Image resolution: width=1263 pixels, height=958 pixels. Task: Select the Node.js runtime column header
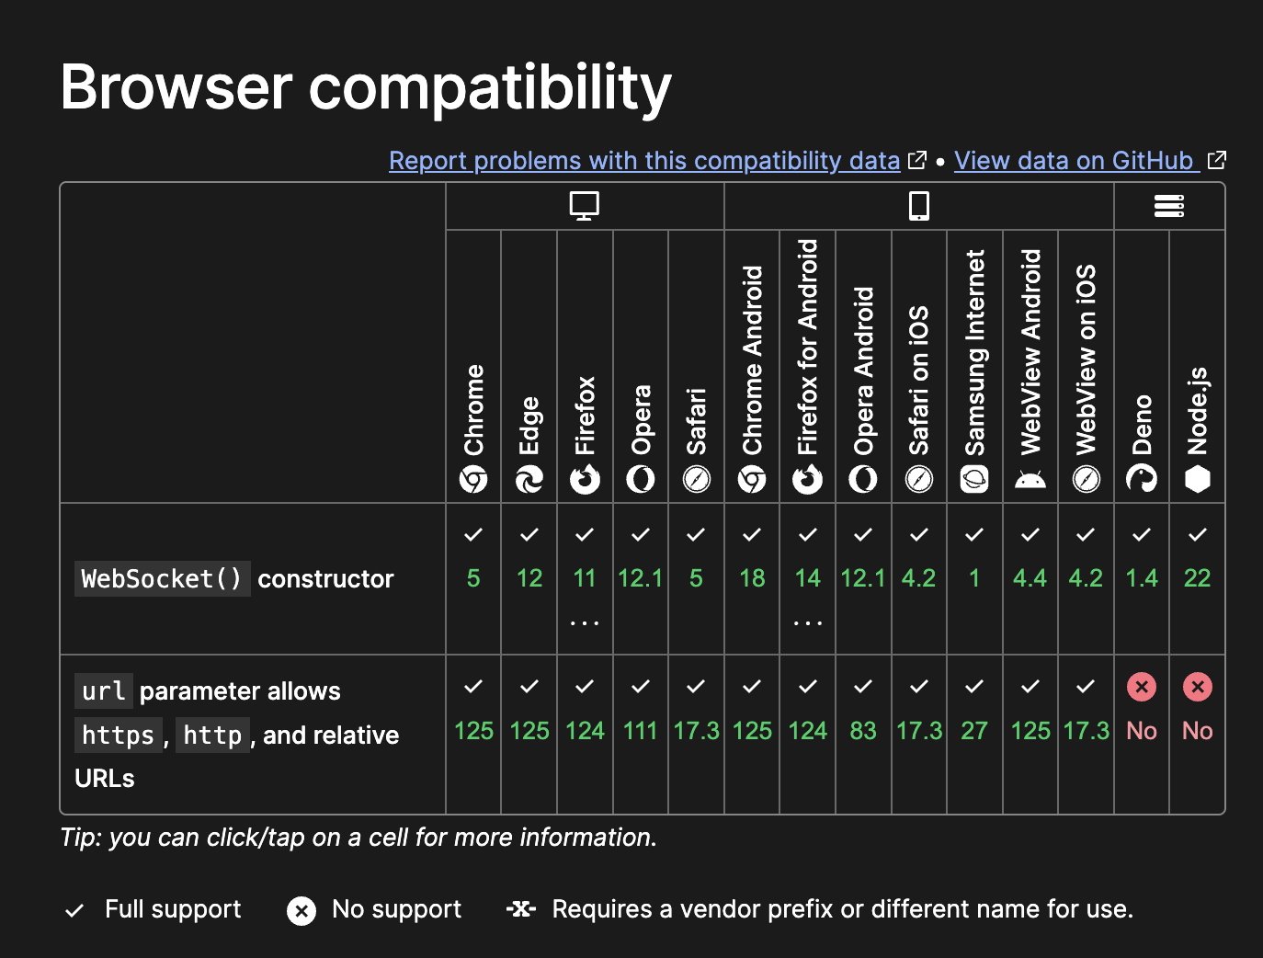[1198, 367]
